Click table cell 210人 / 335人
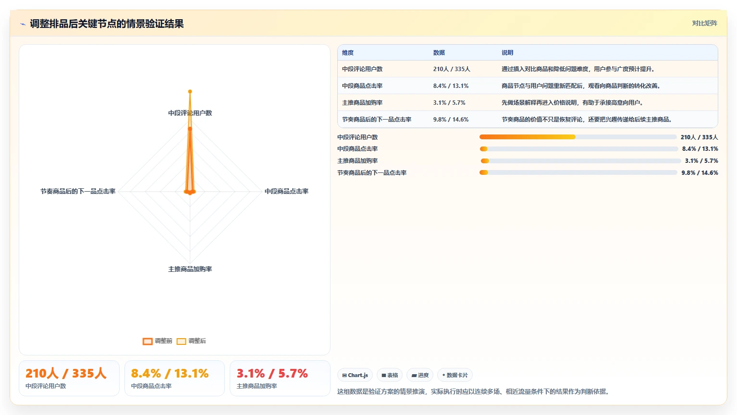Viewport: 737px width, 415px height. (452, 69)
